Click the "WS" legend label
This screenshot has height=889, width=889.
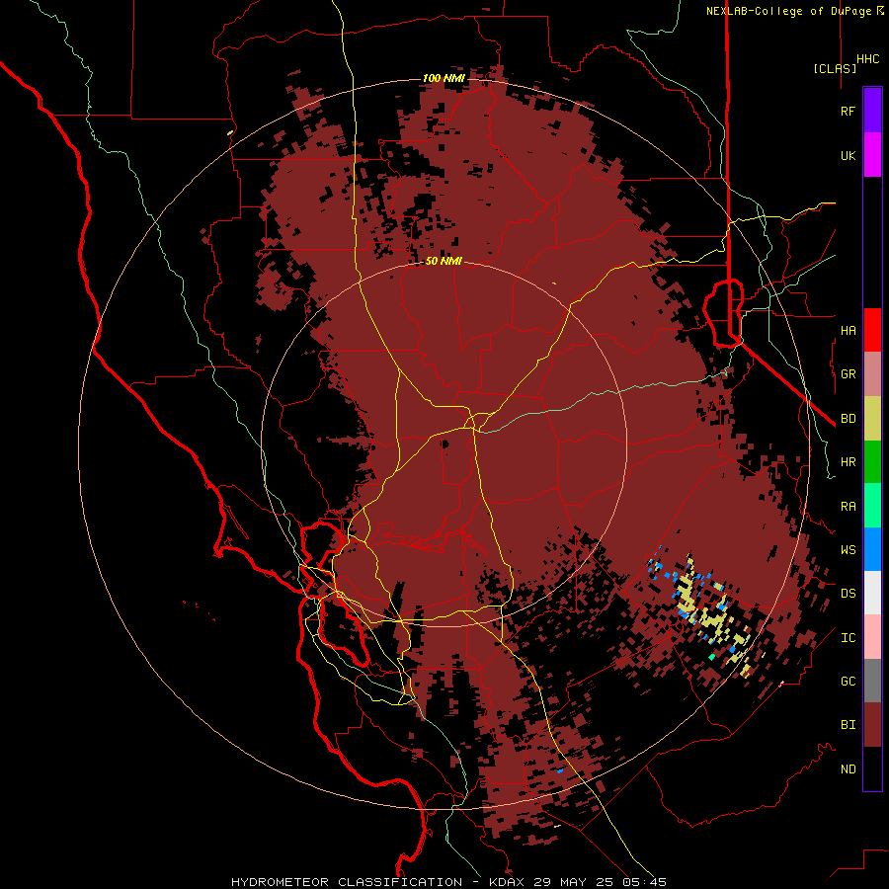(848, 550)
